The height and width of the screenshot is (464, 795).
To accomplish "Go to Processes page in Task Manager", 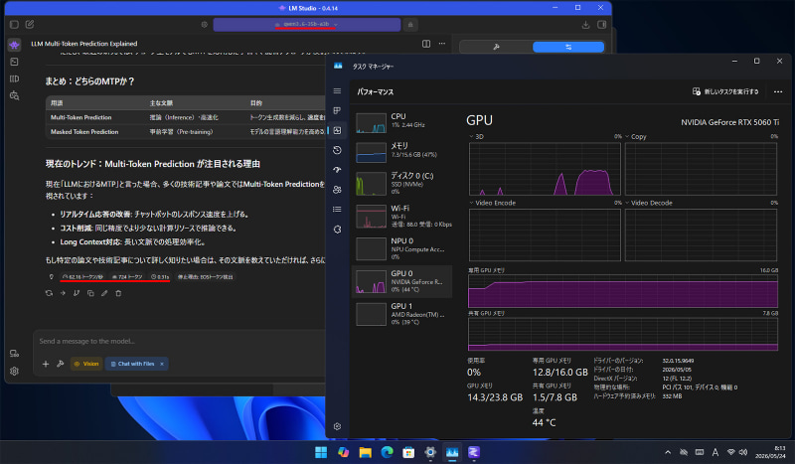I will pyautogui.click(x=337, y=110).
